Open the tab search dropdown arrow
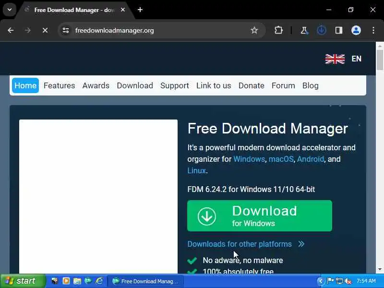Image resolution: width=384 pixels, height=288 pixels. [x=10, y=10]
